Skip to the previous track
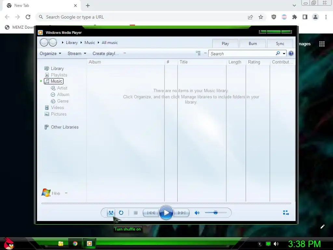This screenshot has width=333, height=250. coord(151,213)
